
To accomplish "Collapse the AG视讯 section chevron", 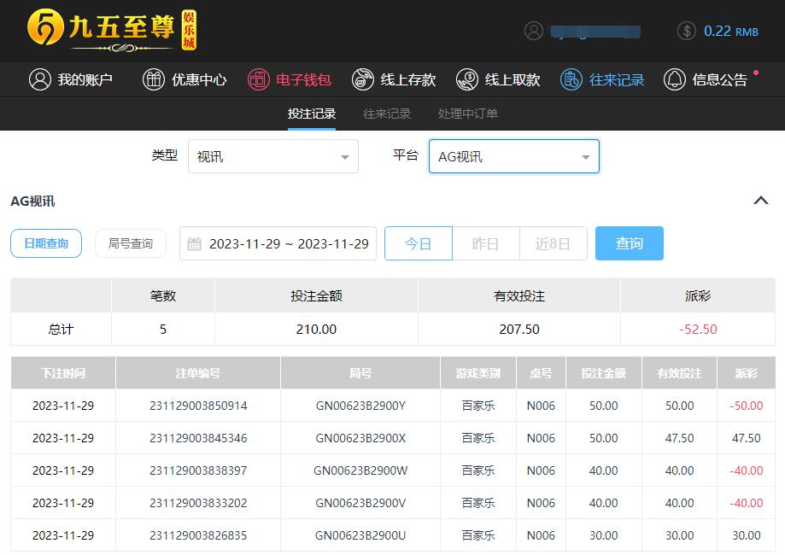I will coord(760,201).
